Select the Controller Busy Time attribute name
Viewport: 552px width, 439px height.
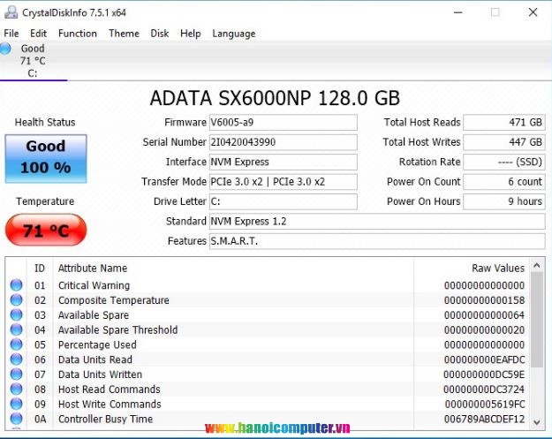click(x=105, y=419)
